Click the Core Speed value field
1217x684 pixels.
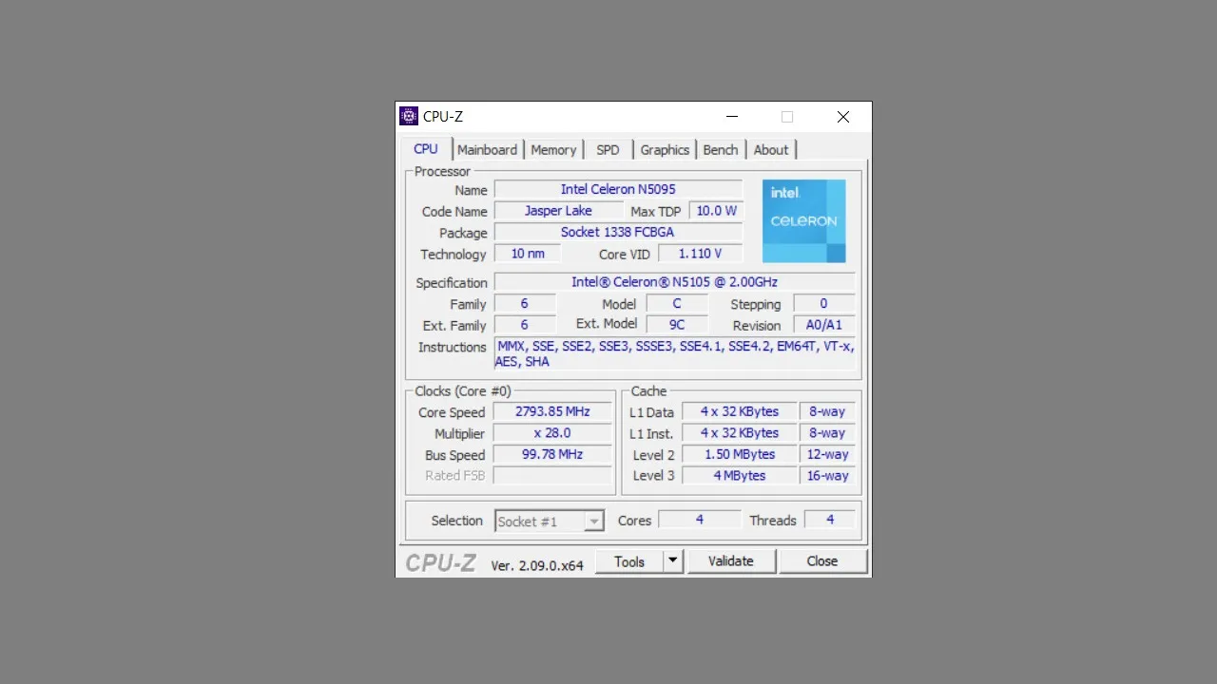click(x=551, y=411)
